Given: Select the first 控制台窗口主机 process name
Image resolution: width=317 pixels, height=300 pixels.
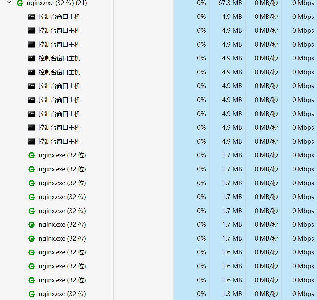Looking at the screenshot, I should click(59, 17).
